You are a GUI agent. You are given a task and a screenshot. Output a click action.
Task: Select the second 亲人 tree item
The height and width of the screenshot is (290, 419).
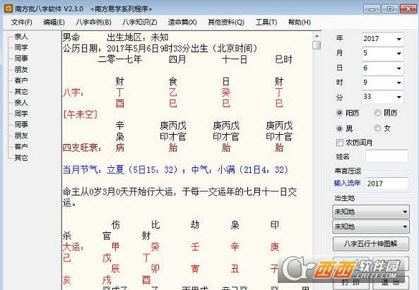point(21,103)
